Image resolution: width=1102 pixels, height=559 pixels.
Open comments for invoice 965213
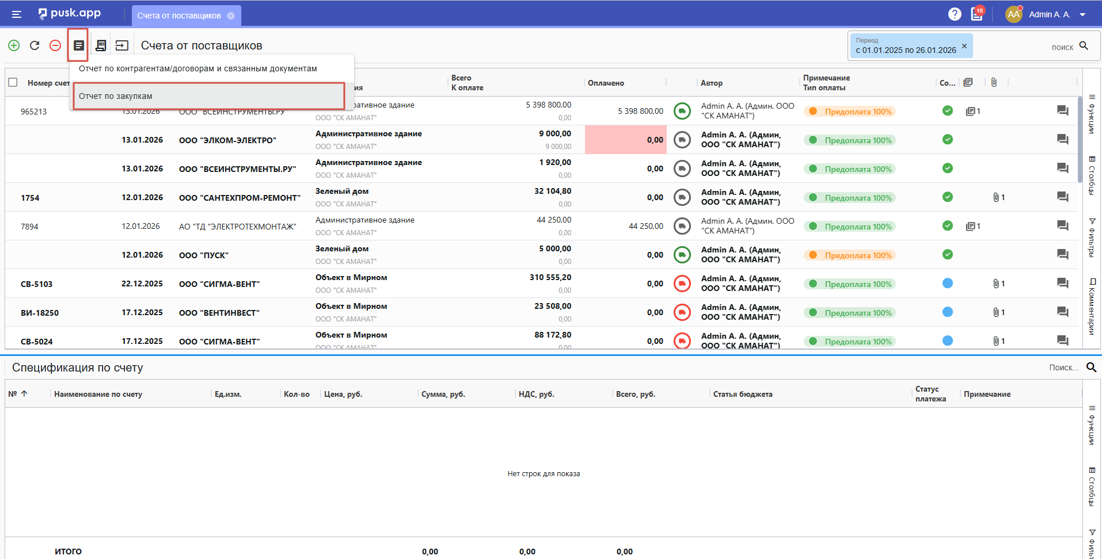[1062, 111]
